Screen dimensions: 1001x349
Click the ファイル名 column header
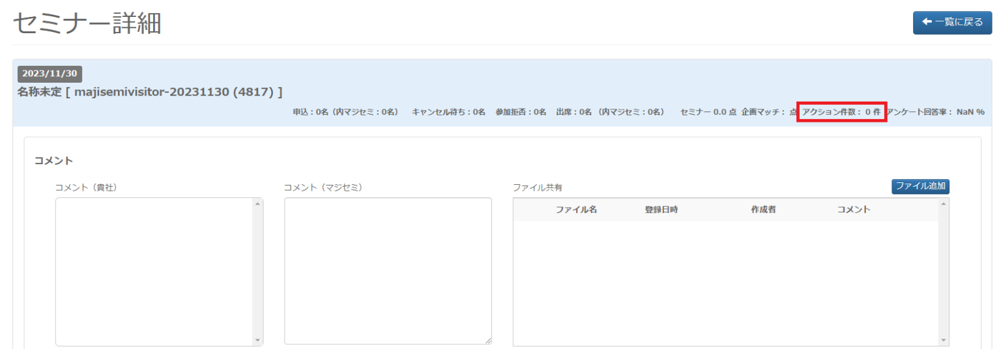point(576,210)
